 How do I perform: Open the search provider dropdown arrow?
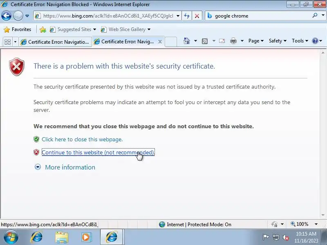pos(323,16)
